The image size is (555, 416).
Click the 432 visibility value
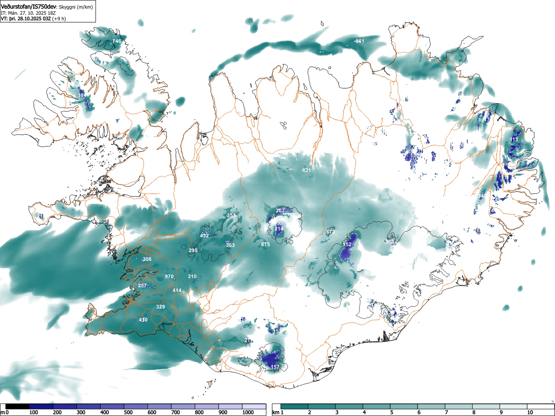pyautogui.click(x=204, y=236)
